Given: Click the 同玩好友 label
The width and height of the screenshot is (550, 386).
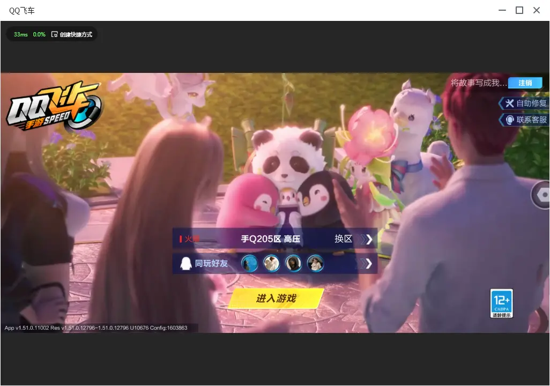Looking at the screenshot, I should tap(211, 264).
